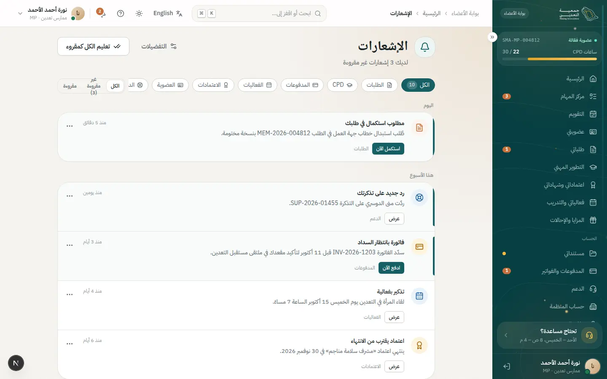Filter notifications by المدفوعات
Viewport: 607px width, 379px height.
tap(302, 85)
